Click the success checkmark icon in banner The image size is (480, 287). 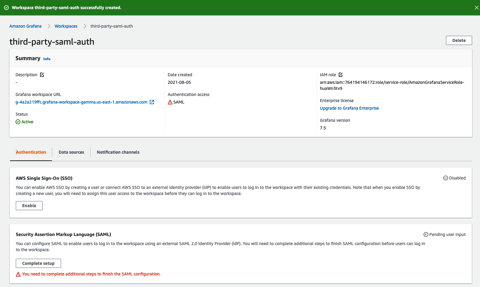(6, 8)
